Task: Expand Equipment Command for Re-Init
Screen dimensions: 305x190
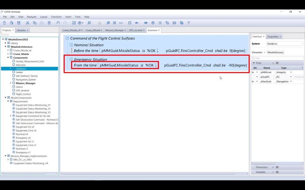Action: pyautogui.click(x=10, y=116)
